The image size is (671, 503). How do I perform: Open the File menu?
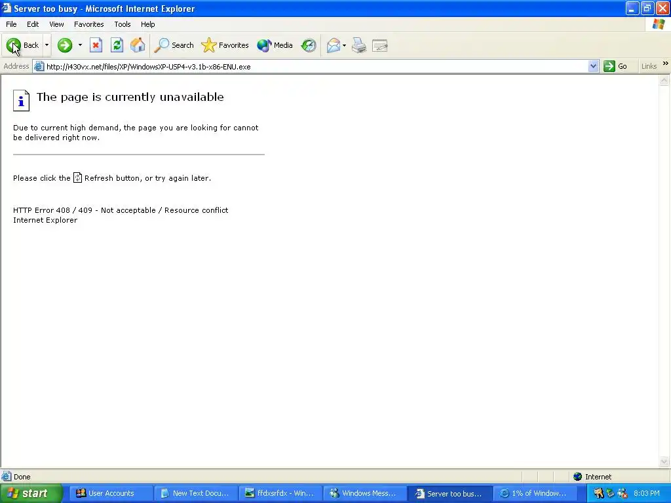tap(11, 24)
